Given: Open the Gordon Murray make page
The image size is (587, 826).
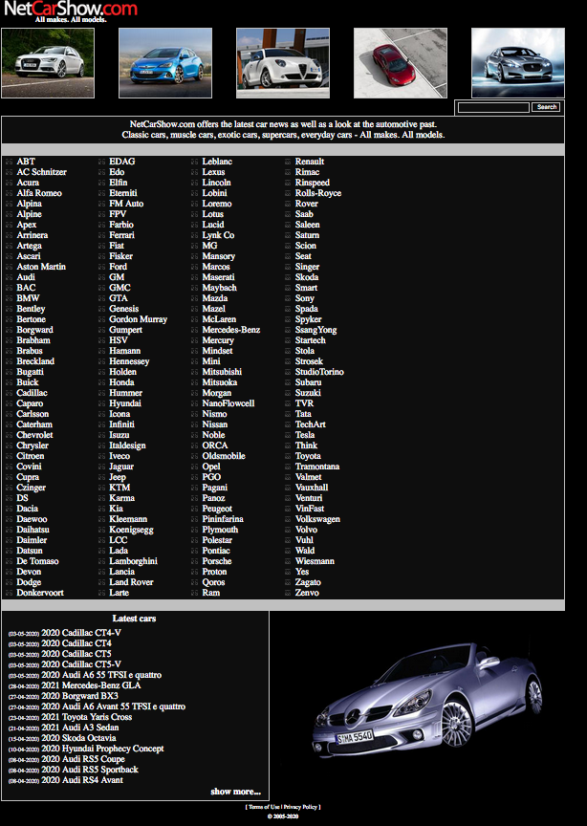Looking at the screenshot, I should tap(138, 319).
